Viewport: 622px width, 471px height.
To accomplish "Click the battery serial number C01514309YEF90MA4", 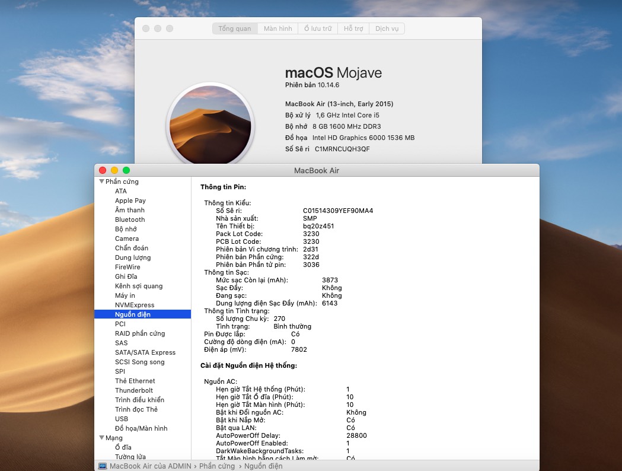I will [338, 211].
